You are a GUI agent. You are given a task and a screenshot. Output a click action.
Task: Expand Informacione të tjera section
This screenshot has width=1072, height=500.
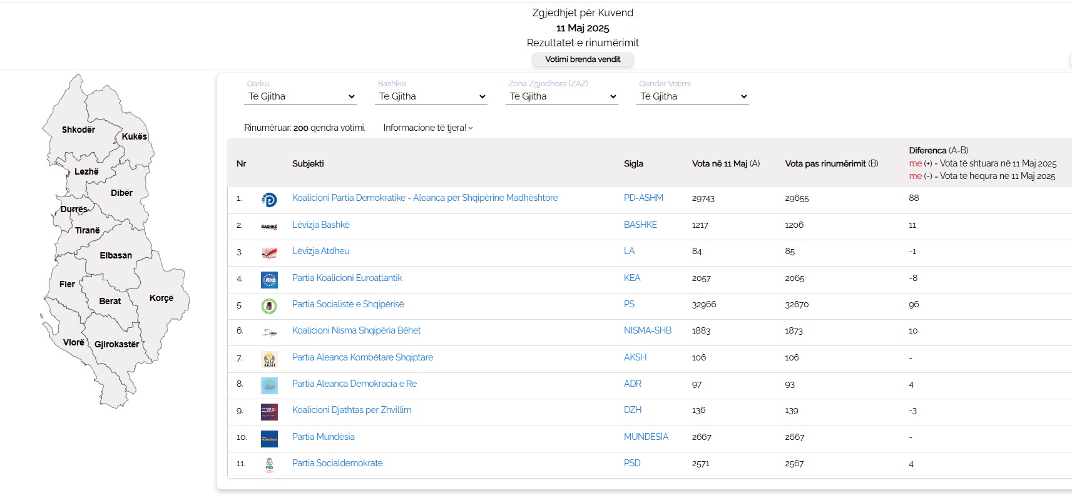tap(428, 128)
